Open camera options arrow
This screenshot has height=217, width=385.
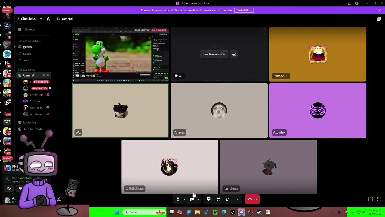pos(198,199)
